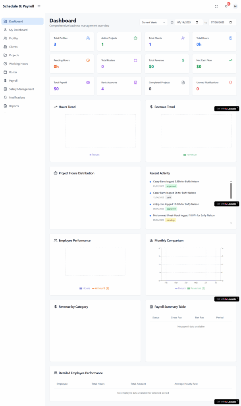The image size is (241, 406).
Task: Open the Current Week dropdown
Action: [x=153, y=23]
